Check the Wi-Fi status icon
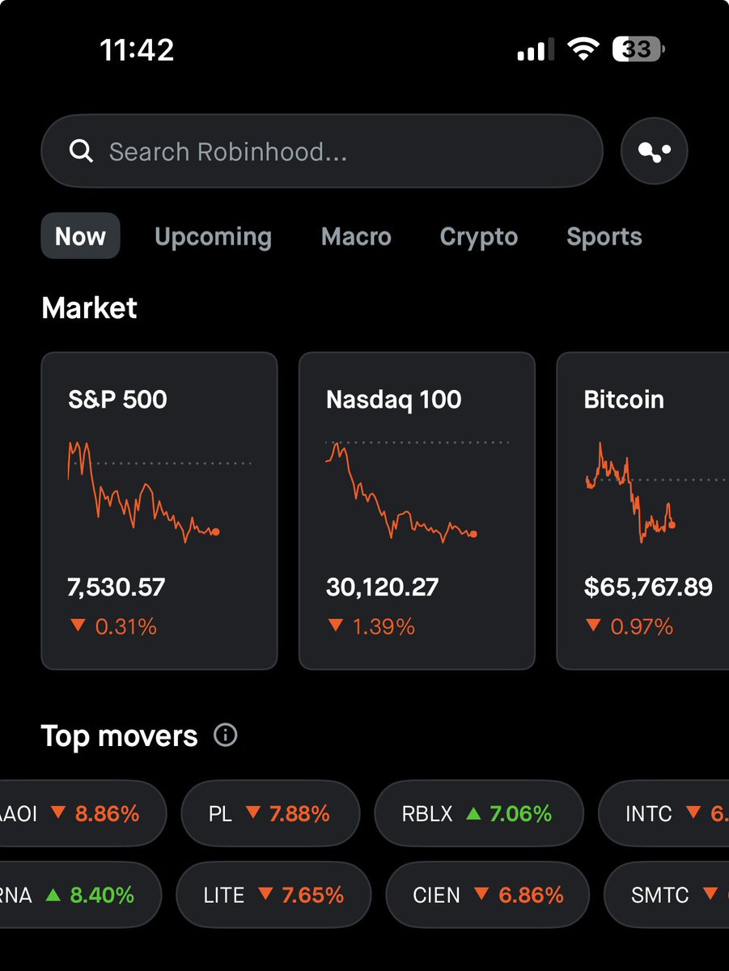Viewport: 729px width, 971px height. (x=580, y=50)
